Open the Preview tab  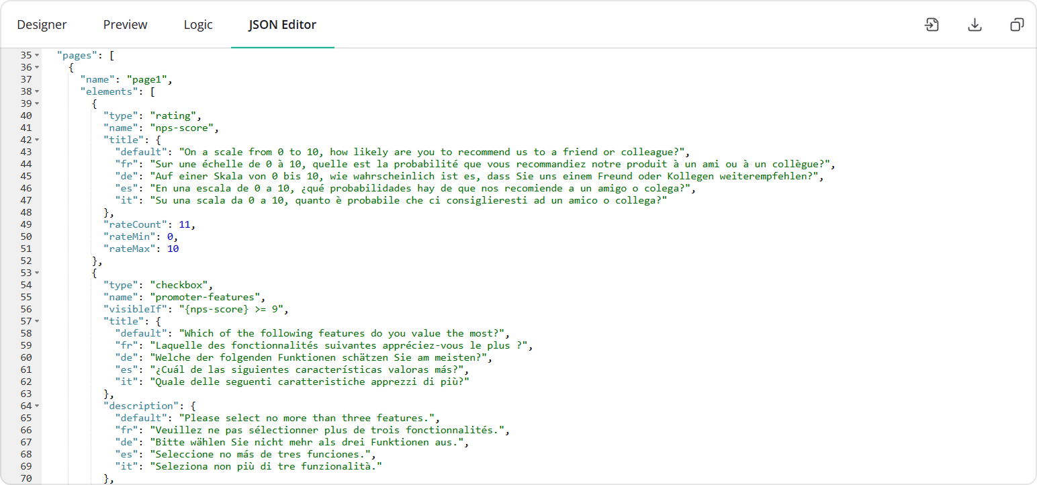pyautogui.click(x=125, y=24)
